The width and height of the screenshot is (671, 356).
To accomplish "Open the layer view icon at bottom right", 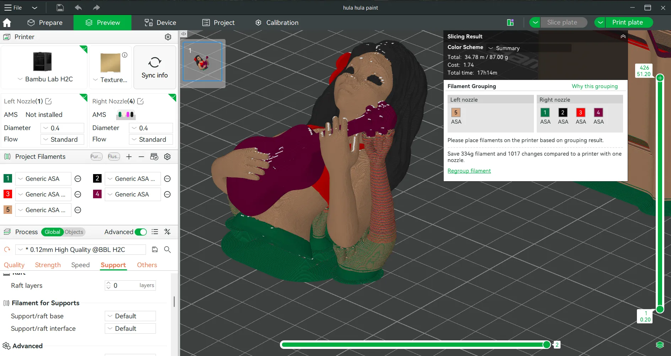I will [x=660, y=345].
